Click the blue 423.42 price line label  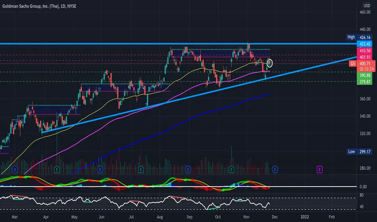pyautogui.click(x=364, y=44)
